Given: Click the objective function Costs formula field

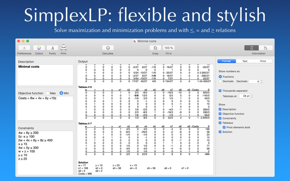Looking at the screenshot, I should coord(45,108).
